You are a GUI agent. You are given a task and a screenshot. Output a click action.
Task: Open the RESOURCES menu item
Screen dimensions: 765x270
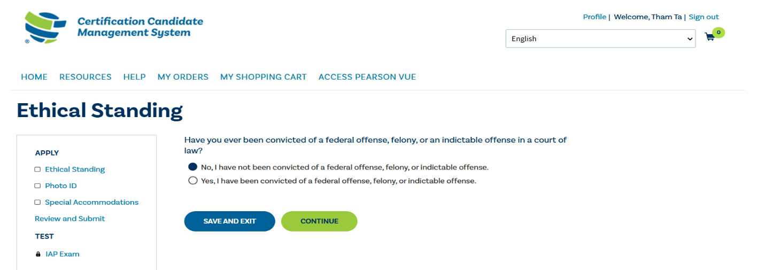(86, 77)
